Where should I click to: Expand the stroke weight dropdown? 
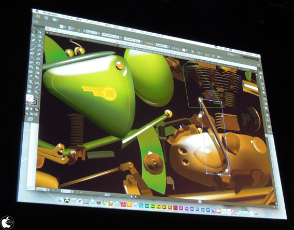[99, 33]
